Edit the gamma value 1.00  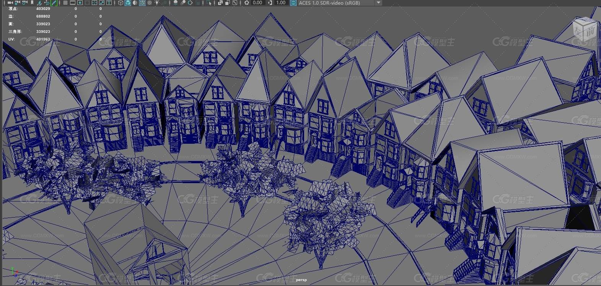[x=281, y=3]
